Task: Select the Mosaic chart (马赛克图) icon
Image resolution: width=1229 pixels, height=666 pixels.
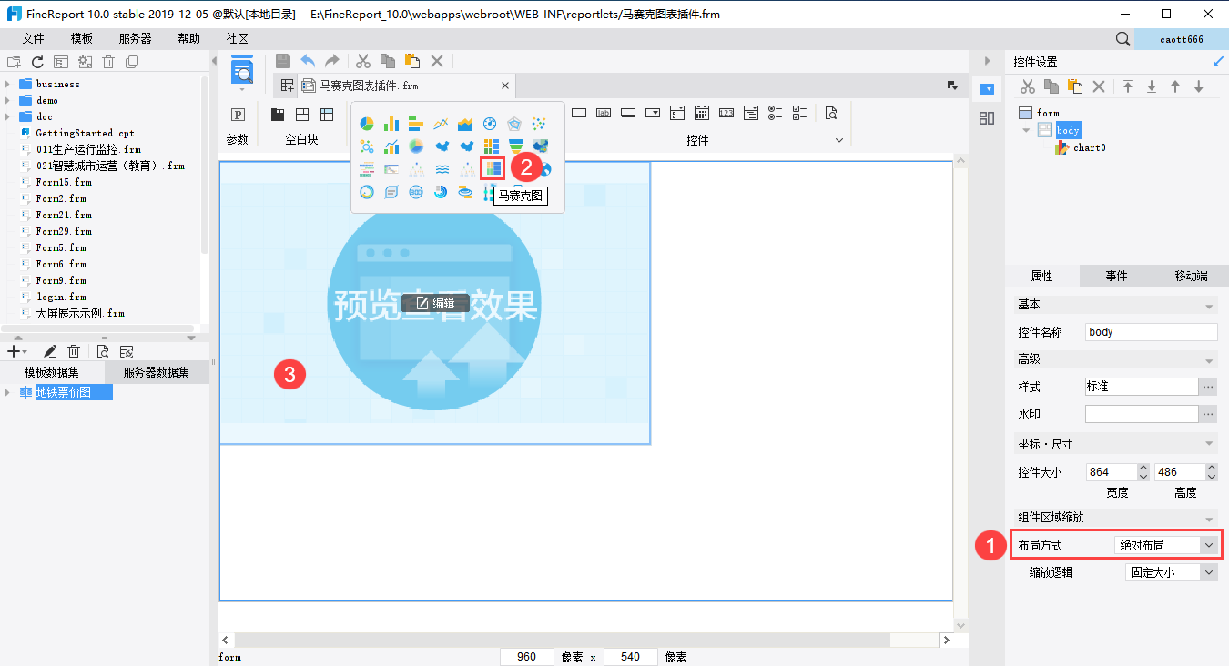Action: click(x=492, y=168)
